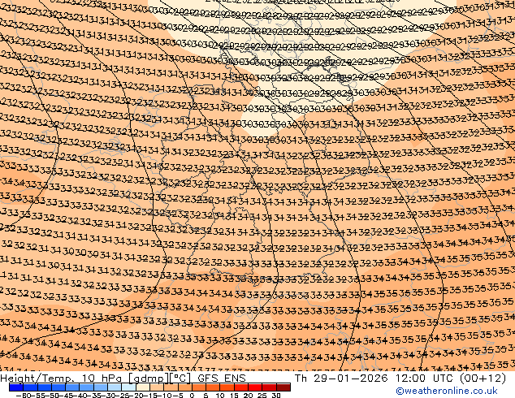Click the 'GFS ENS' model label
515x398 pixels.
222,378
